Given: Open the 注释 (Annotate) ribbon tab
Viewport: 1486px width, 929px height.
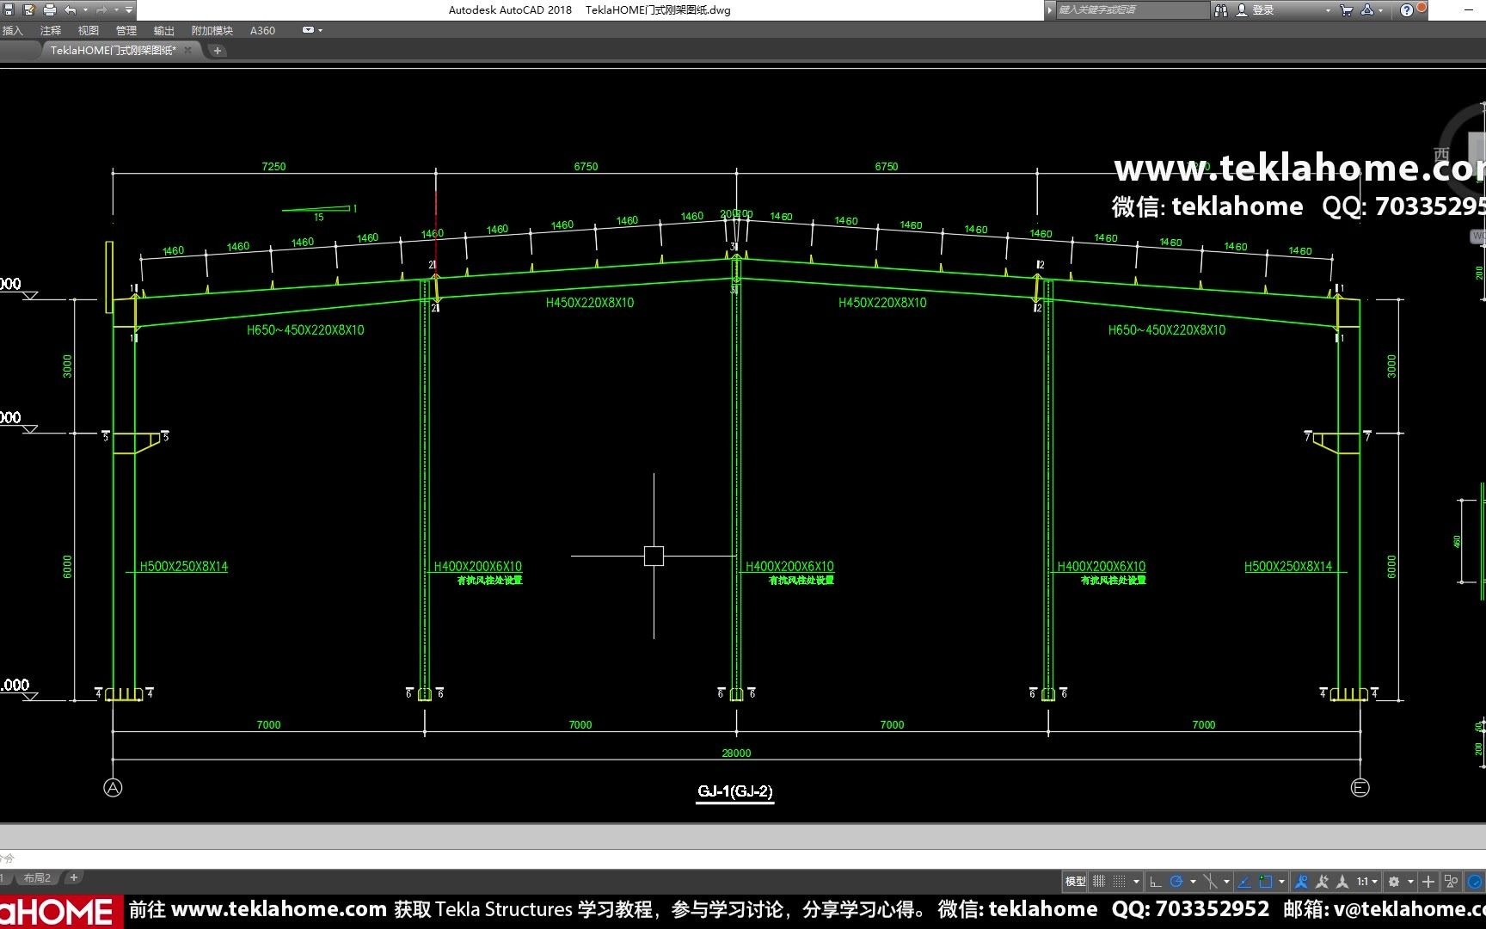Looking at the screenshot, I should pos(51,30).
